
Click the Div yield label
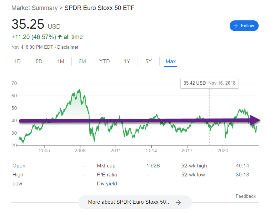pyautogui.click(x=107, y=184)
